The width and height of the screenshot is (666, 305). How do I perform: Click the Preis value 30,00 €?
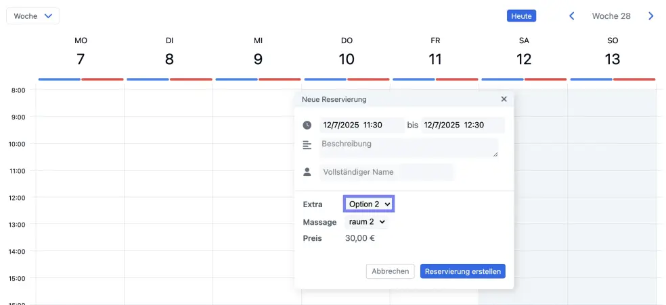tap(360, 238)
